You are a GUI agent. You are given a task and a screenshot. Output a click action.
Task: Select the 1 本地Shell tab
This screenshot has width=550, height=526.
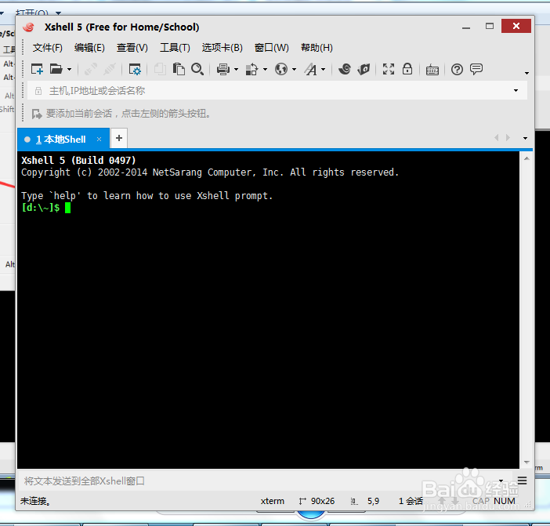pyautogui.click(x=60, y=140)
